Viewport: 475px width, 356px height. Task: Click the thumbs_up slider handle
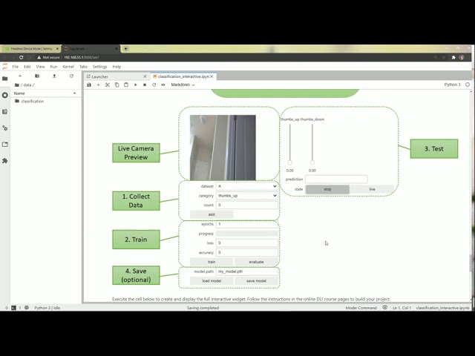[x=290, y=163]
